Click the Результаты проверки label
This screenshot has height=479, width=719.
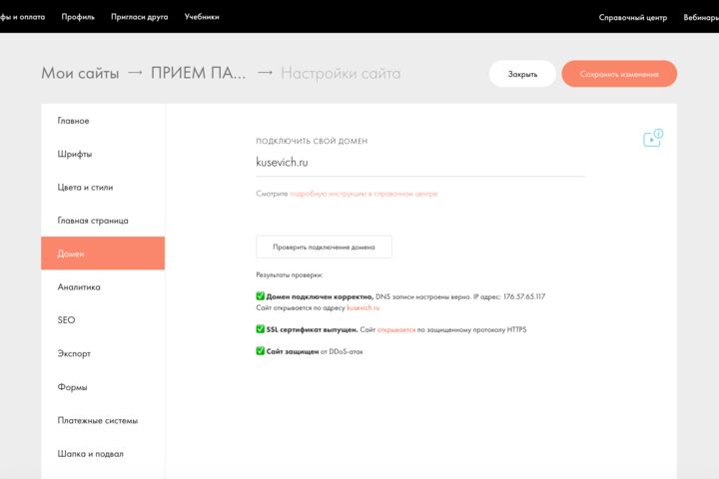[x=290, y=275]
